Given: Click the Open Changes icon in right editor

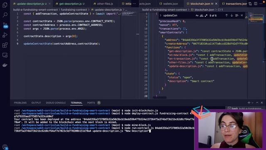Looking at the screenshot, I should coord(250,4).
